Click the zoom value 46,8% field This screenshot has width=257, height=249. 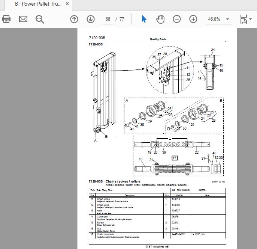pos(214,19)
